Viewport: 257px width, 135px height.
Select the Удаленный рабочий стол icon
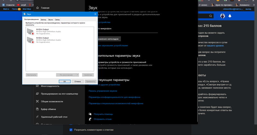click(x=37, y=117)
